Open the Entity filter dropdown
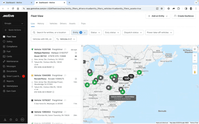 79,32
